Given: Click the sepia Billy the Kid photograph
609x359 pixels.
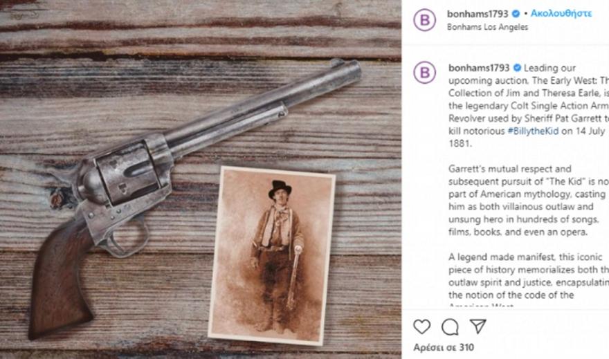Looking at the screenshot, I should [272, 256].
